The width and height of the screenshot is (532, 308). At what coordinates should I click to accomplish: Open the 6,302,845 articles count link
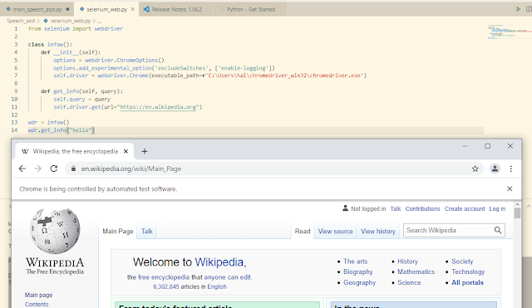(166, 286)
